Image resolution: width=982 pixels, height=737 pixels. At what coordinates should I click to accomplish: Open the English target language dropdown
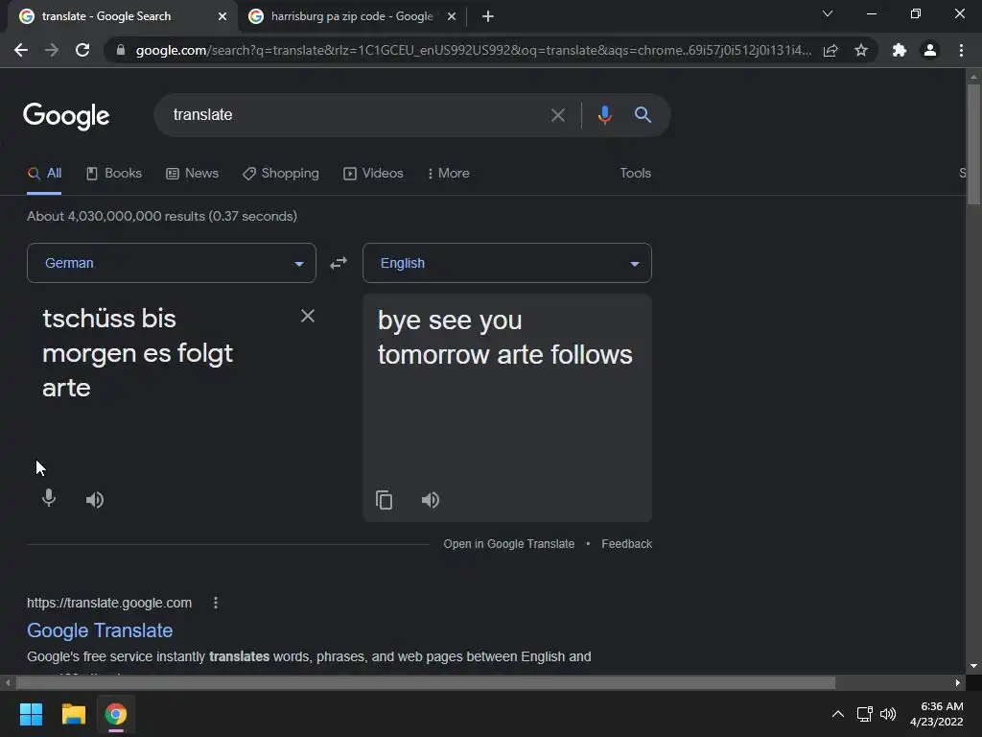coord(507,263)
